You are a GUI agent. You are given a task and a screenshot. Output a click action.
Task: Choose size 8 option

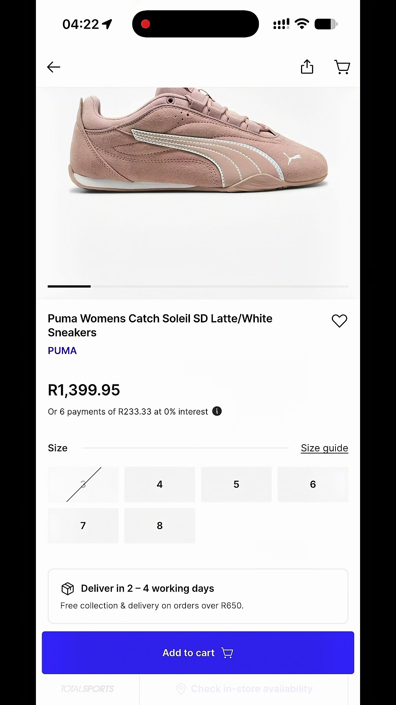tap(159, 525)
